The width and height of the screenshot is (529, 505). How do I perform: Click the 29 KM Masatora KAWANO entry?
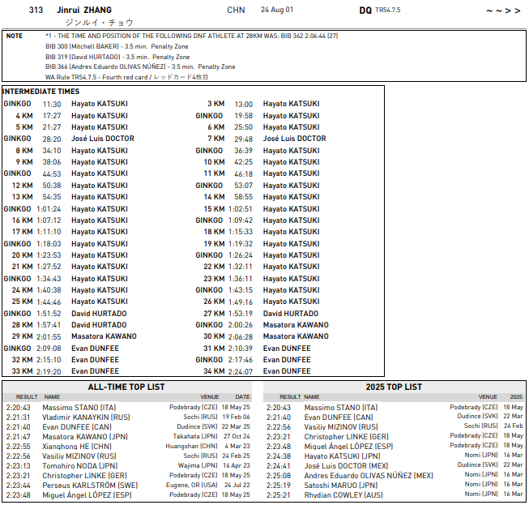click(x=104, y=336)
